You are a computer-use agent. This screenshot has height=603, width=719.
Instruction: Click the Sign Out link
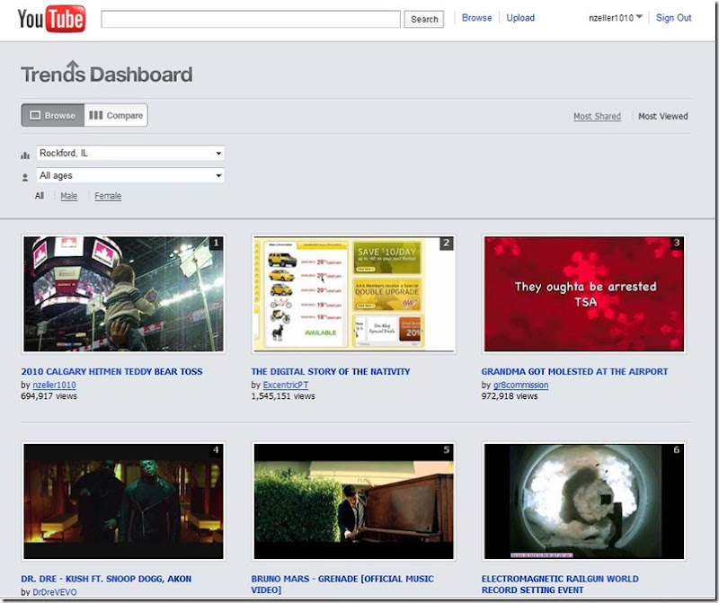673,18
